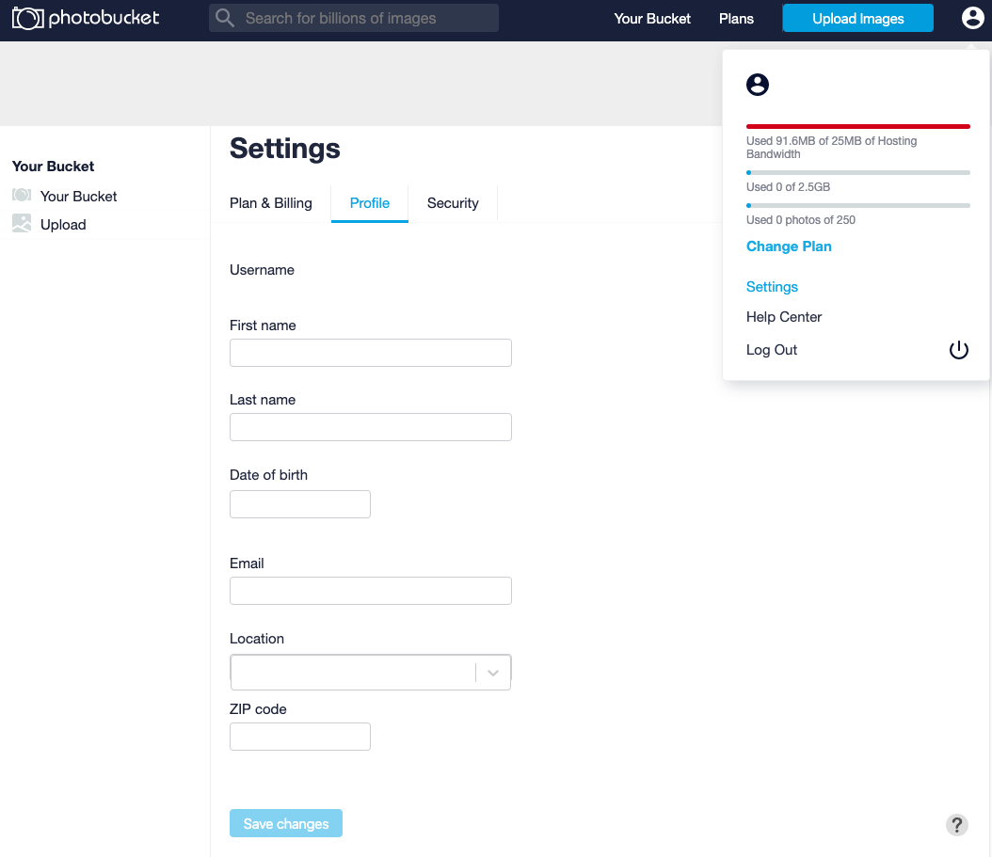Click the power icon next to Log Out

958,349
